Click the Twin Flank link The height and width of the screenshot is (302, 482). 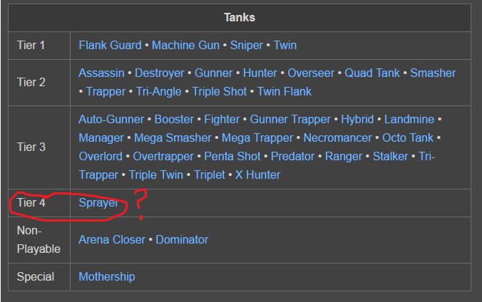click(284, 92)
